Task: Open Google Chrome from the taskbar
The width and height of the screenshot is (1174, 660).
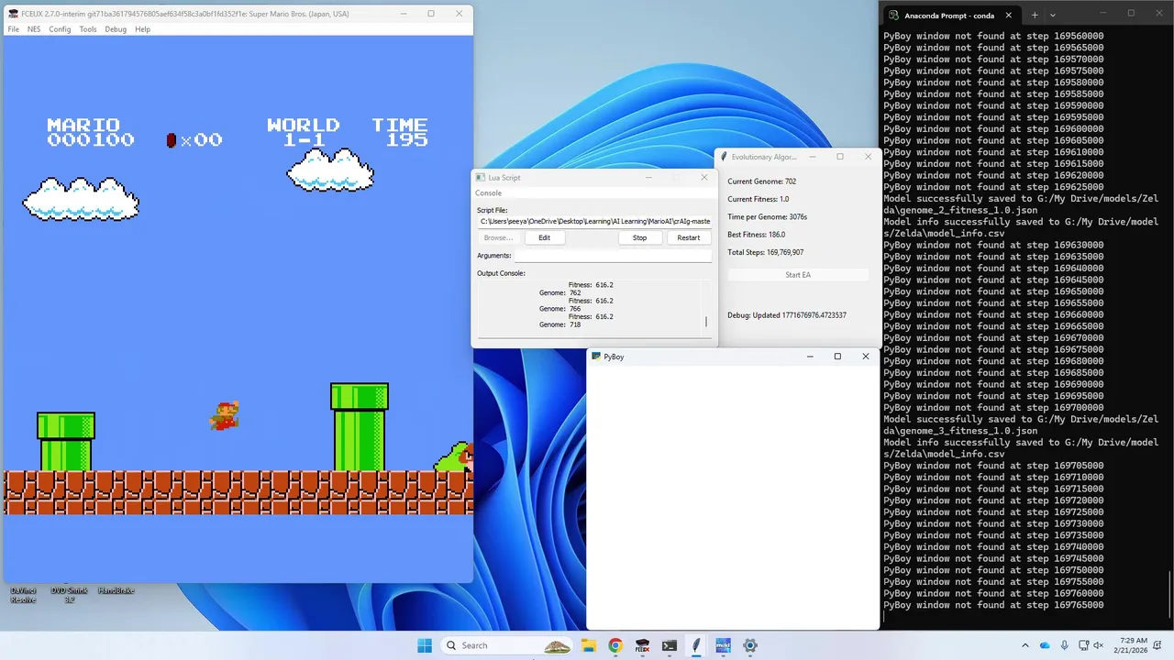Action: [x=615, y=645]
